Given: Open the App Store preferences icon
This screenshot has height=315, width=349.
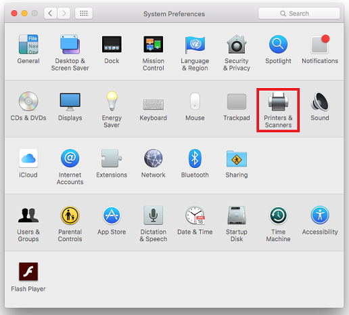Looking at the screenshot, I should click(112, 215).
